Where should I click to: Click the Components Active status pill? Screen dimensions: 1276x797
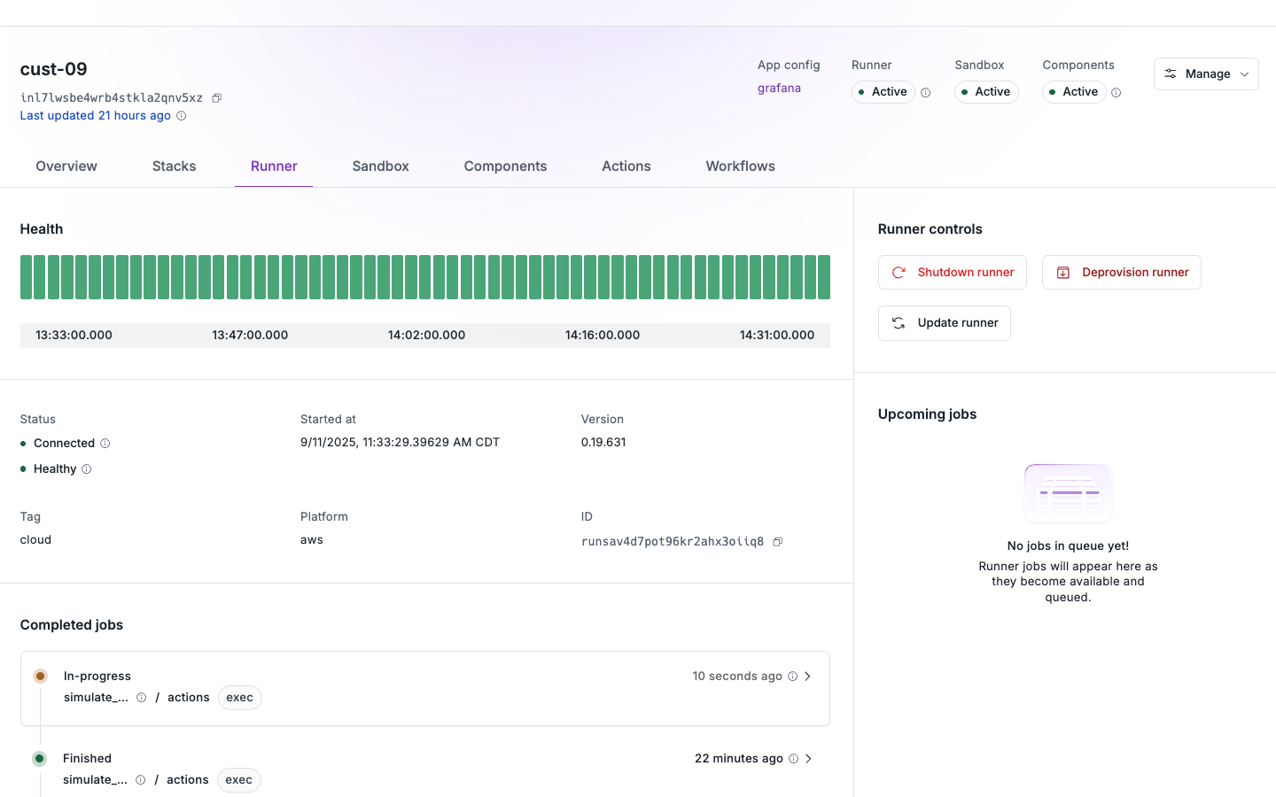click(x=1073, y=91)
